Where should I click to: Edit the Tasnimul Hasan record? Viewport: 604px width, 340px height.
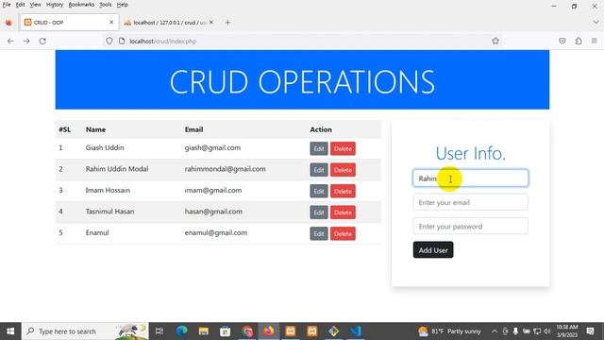[319, 212]
